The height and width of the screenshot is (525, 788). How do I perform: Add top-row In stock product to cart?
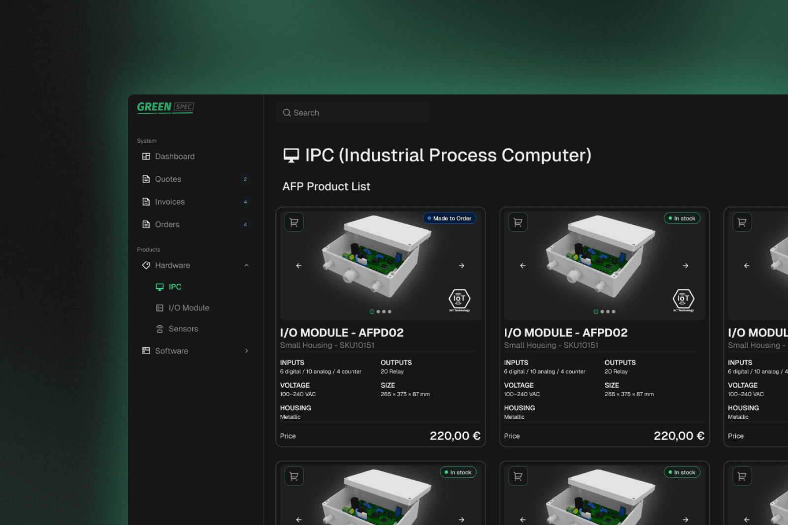(x=518, y=222)
